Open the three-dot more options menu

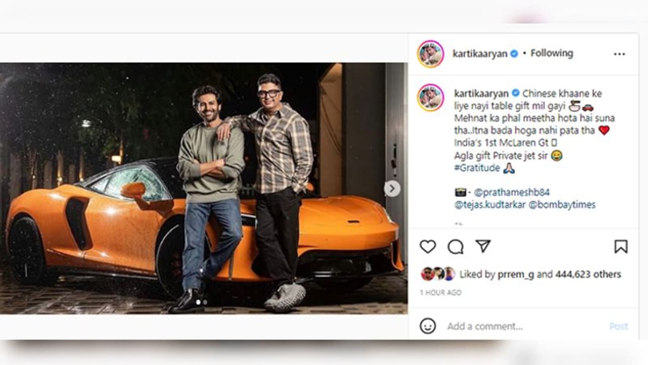point(619,54)
